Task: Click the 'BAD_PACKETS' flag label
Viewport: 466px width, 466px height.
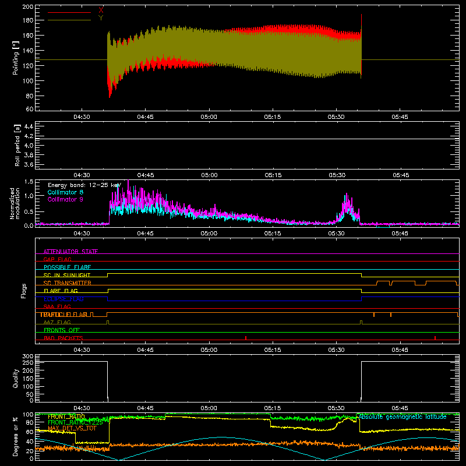Action: [x=63, y=338]
